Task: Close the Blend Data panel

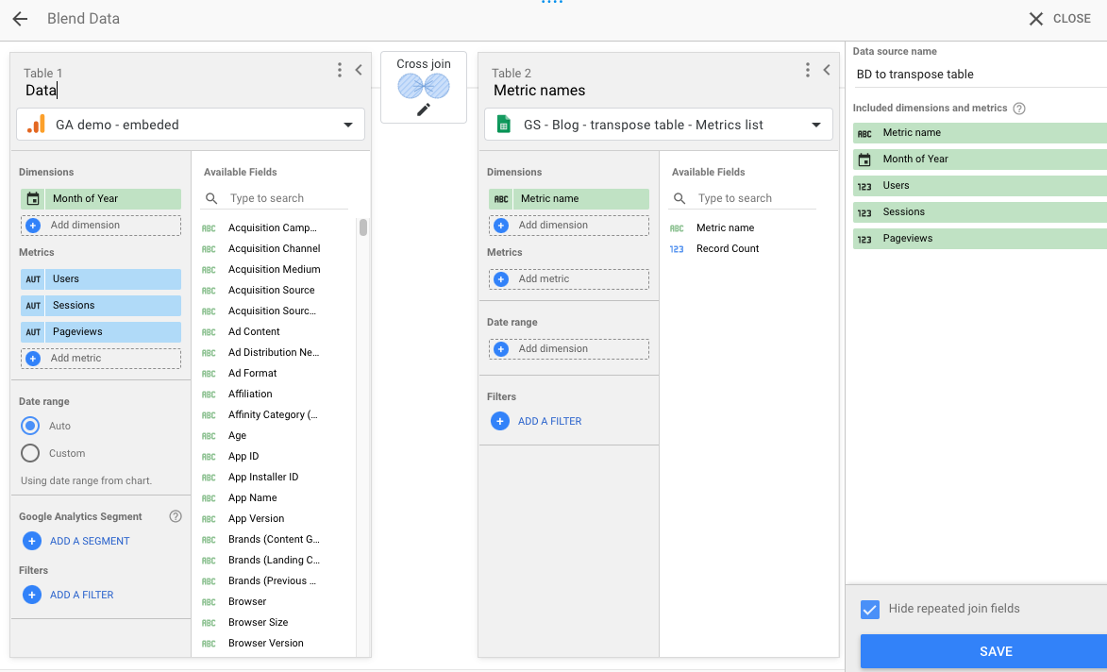Action: (x=1059, y=19)
